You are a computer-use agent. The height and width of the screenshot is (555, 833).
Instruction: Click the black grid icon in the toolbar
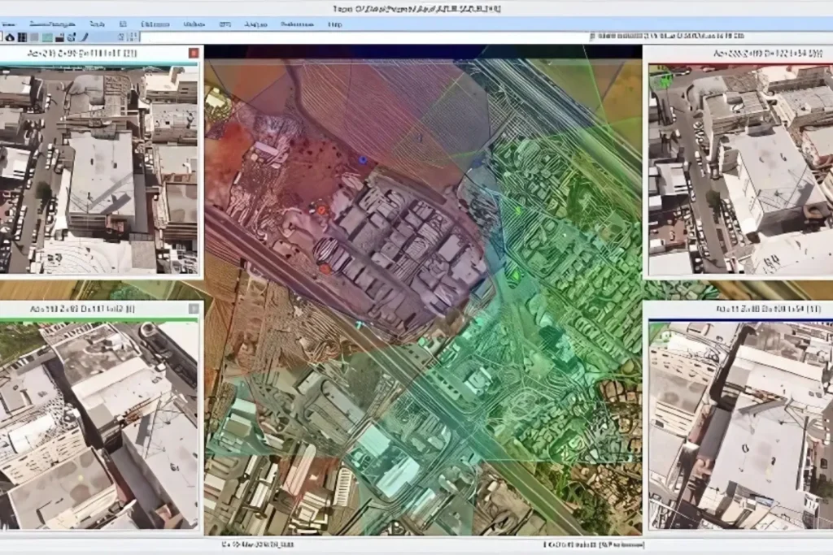[22, 37]
